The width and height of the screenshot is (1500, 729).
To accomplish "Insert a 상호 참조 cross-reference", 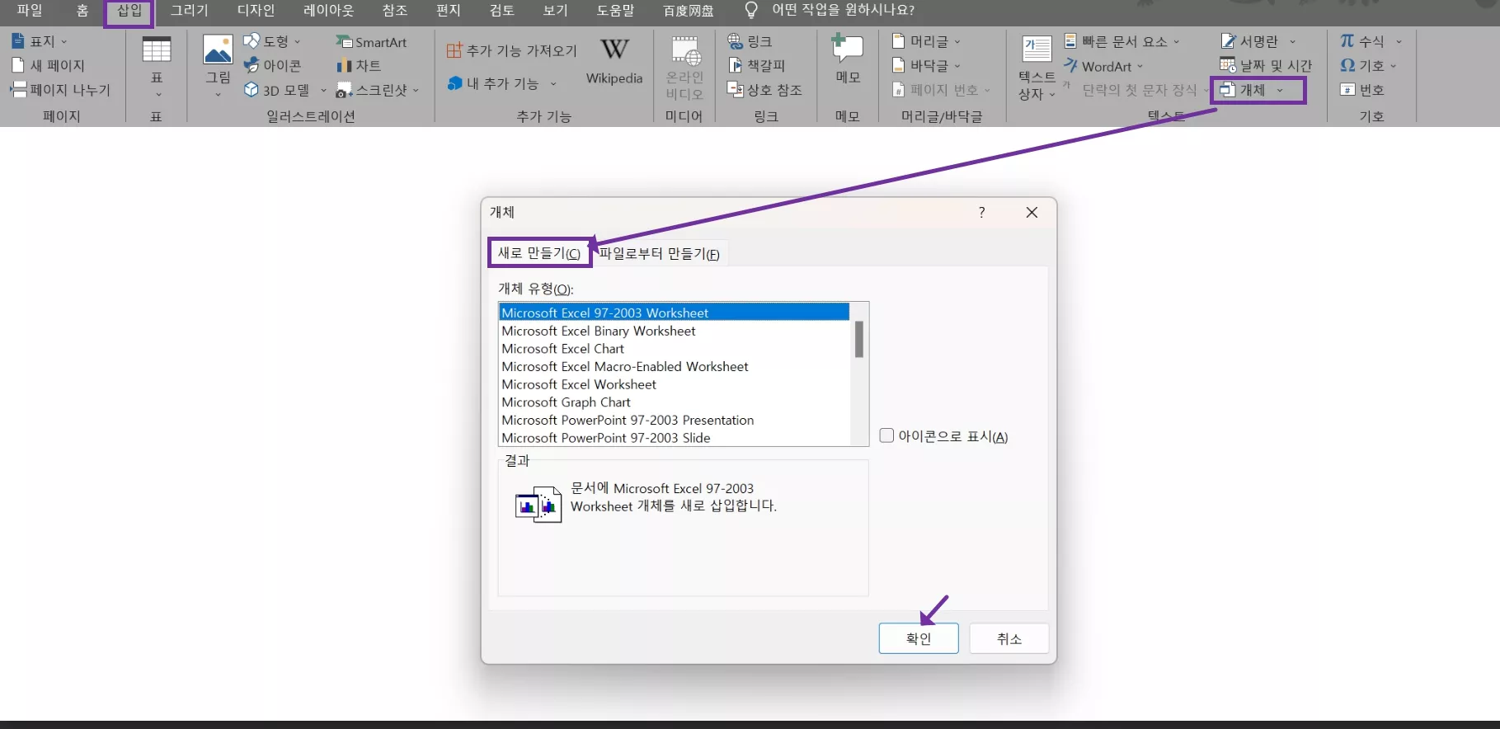I will click(764, 90).
